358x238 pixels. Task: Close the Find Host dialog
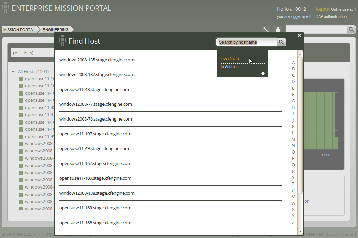point(299,35)
